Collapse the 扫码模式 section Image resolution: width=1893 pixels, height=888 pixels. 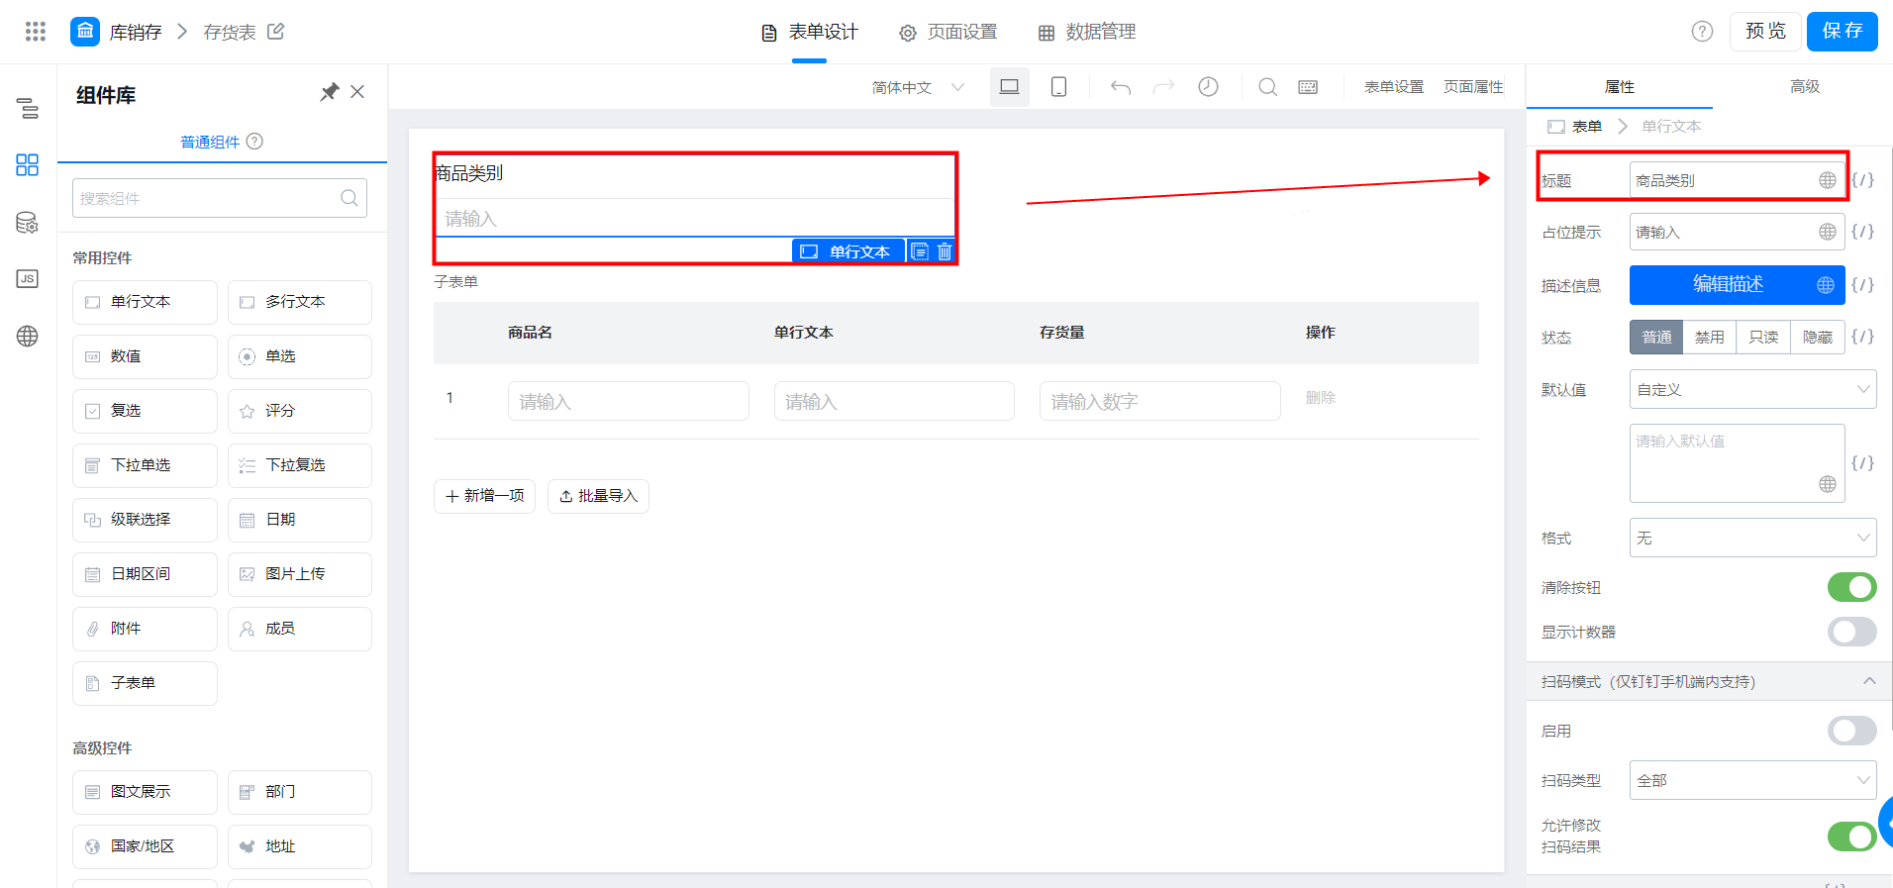pyautogui.click(x=1869, y=681)
